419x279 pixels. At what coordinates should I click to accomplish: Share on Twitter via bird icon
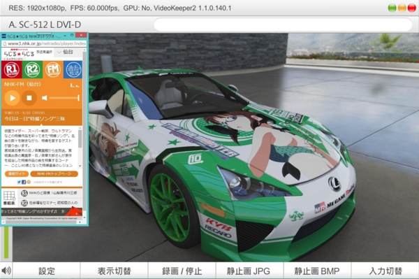[x=19, y=183]
